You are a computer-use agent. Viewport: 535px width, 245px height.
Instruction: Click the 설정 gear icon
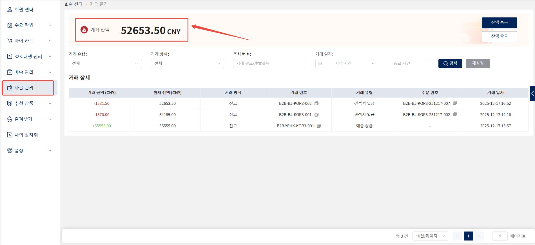10,150
